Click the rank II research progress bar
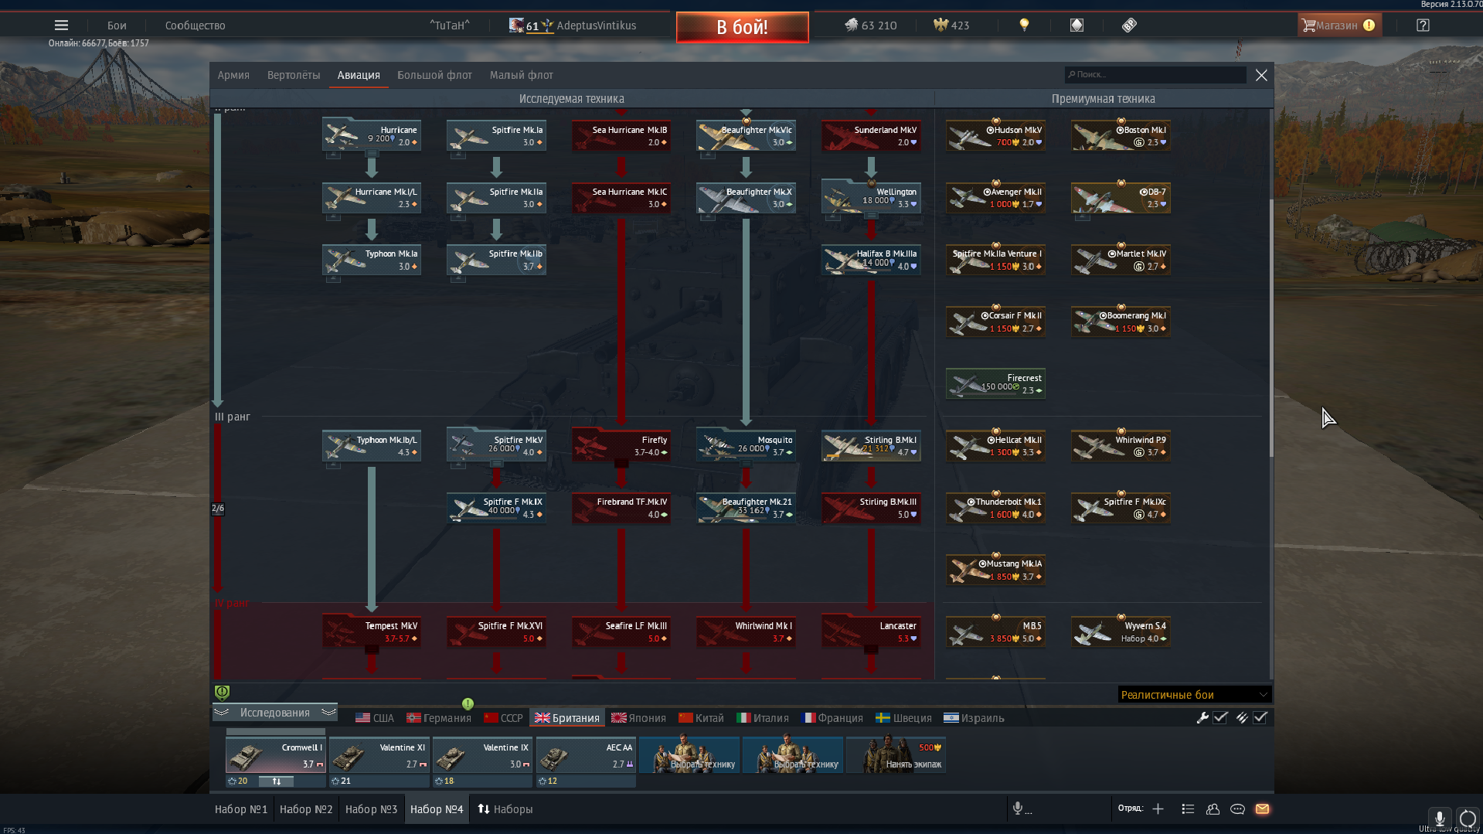This screenshot has width=1483, height=834. [218, 259]
